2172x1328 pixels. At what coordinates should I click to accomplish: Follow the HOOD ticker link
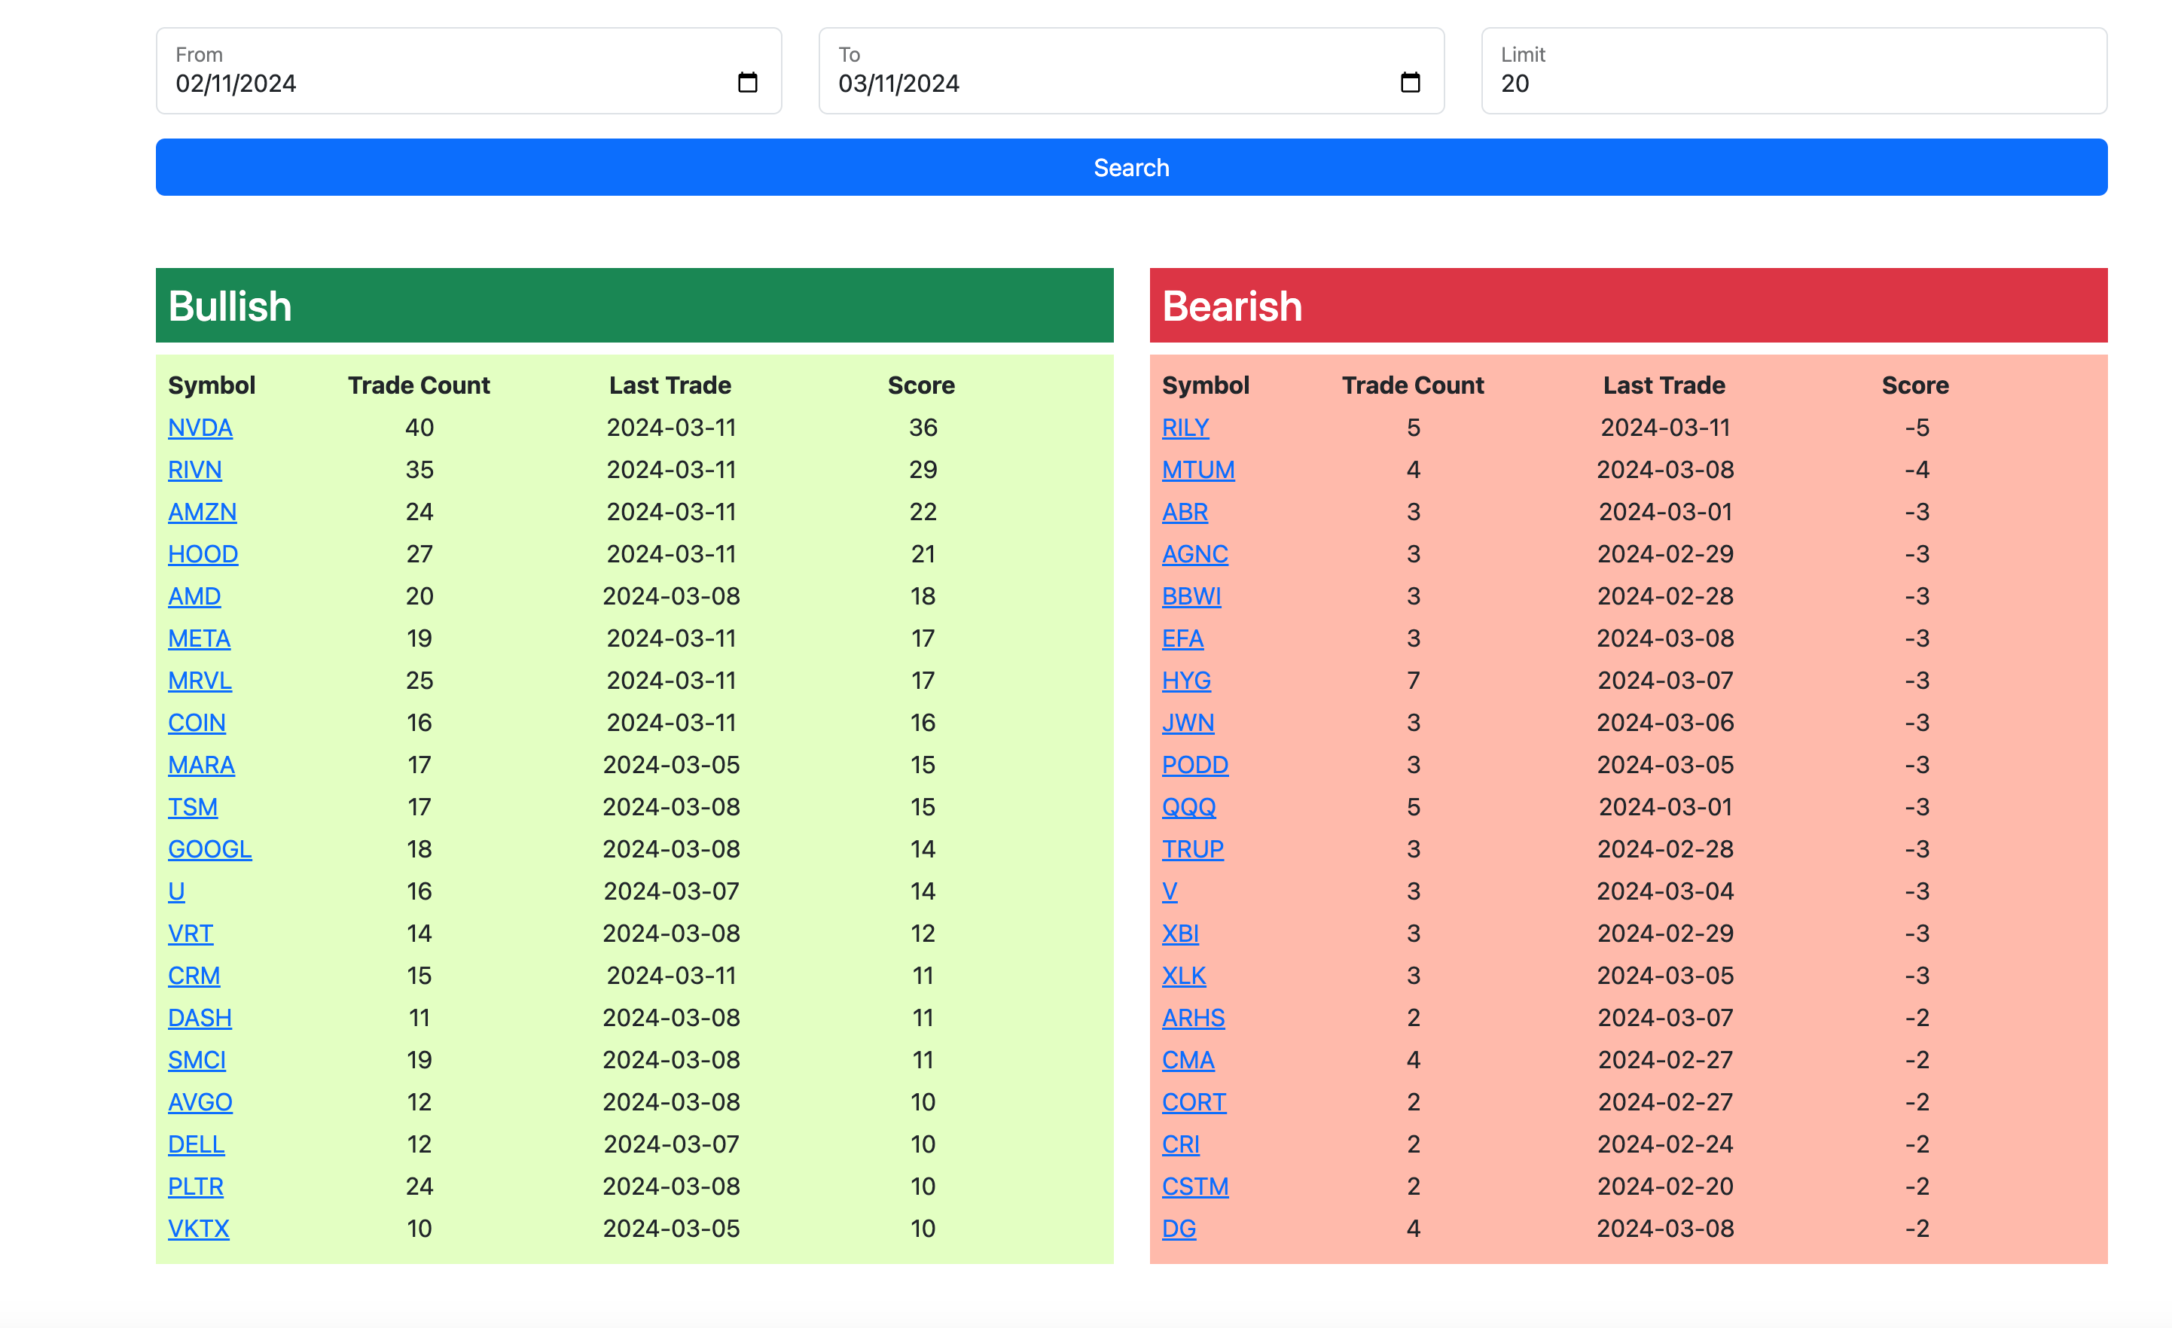203,554
